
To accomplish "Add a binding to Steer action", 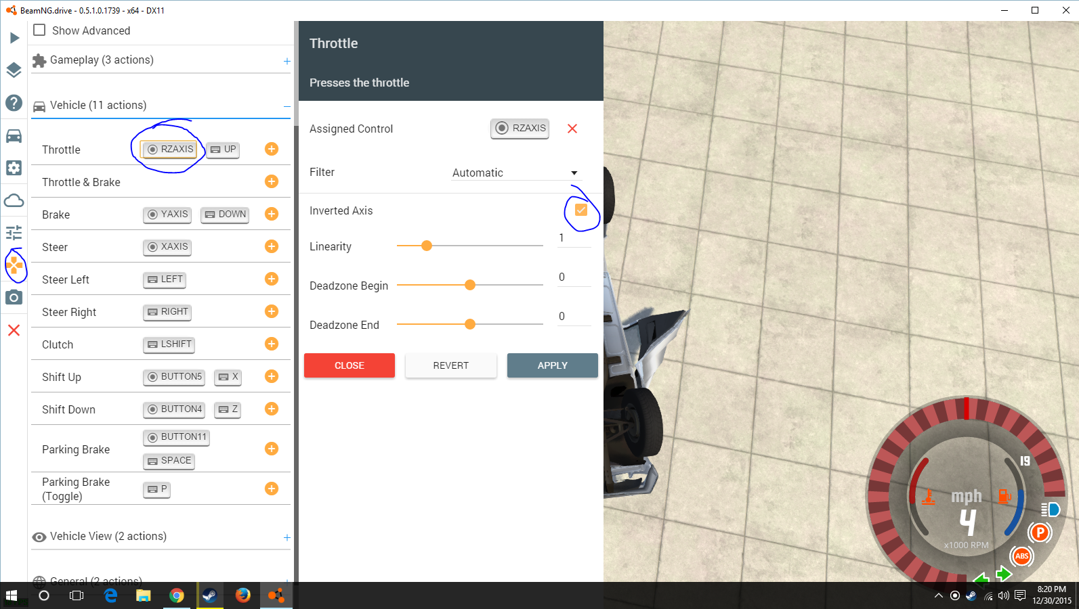I will point(272,246).
